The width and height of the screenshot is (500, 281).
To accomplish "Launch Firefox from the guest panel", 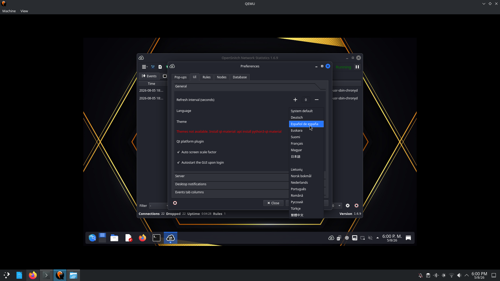I will pos(142,238).
